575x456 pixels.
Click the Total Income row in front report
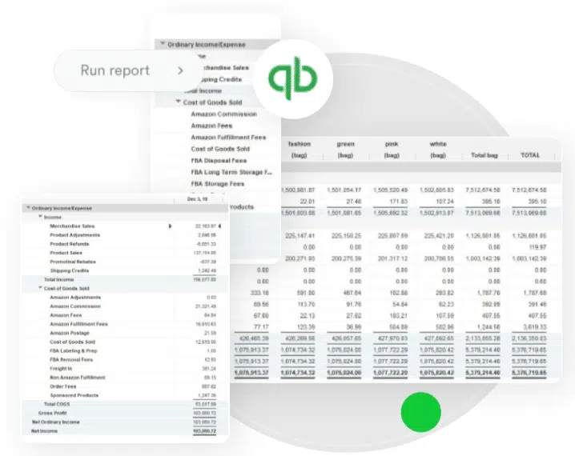click(x=125, y=279)
